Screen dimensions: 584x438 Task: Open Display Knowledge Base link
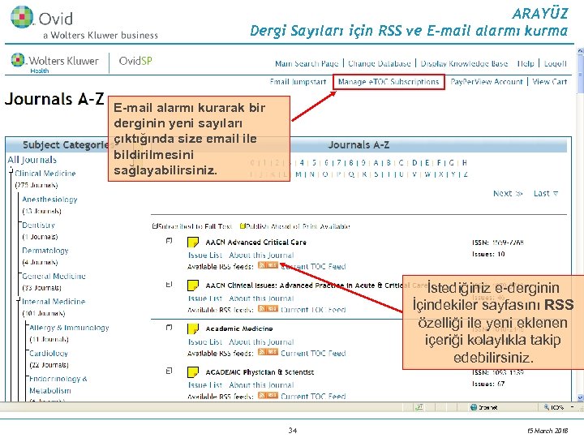click(464, 64)
